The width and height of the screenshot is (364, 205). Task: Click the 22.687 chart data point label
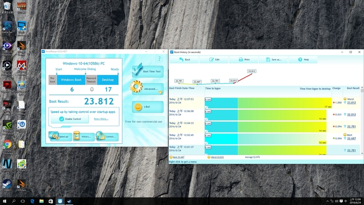(x=197, y=81)
